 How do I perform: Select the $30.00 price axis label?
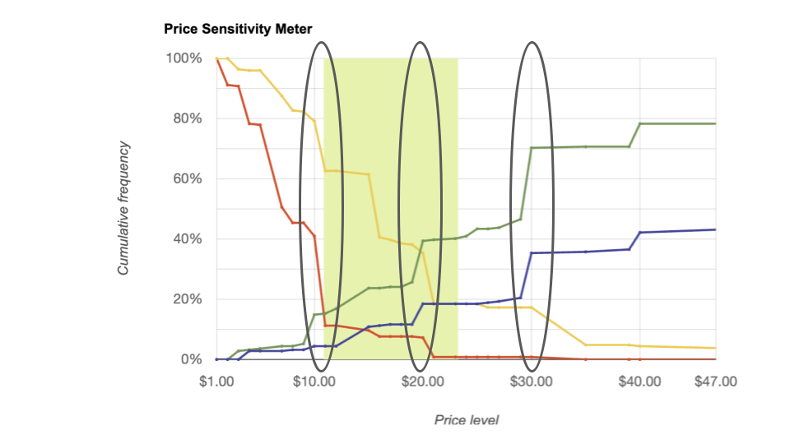[x=531, y=382]
